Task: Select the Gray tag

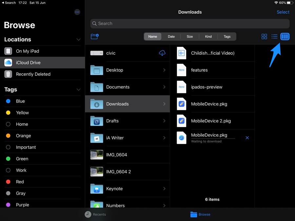Action: click(43, 193)
